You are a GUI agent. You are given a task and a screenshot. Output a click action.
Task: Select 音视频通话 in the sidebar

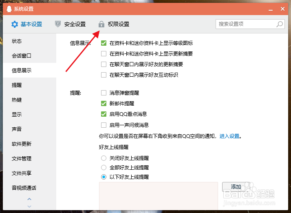(29, 188)
